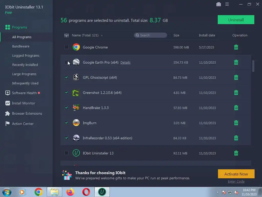
Task: Uncheck the ImgBurn checkbox
Action: pos(67,123)
